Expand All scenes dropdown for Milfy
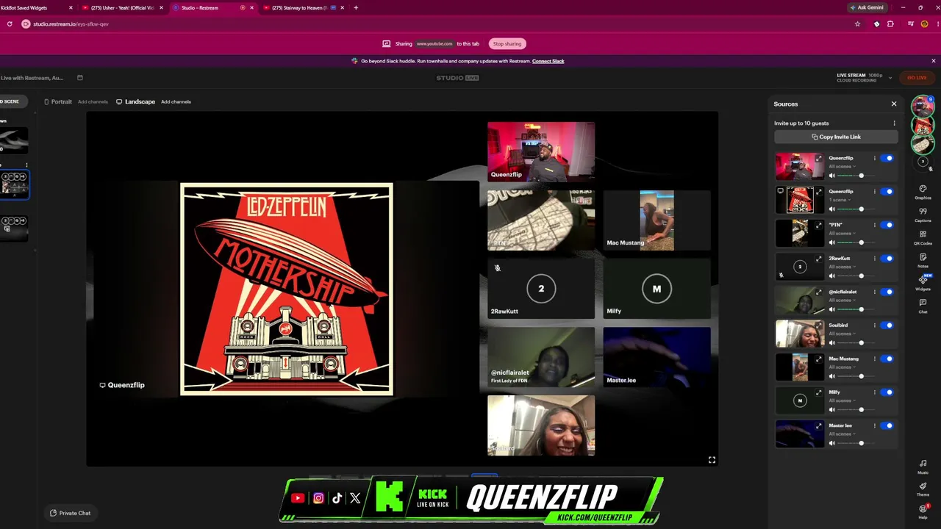Viewport: 941px width, 529px height. (842, 400)
